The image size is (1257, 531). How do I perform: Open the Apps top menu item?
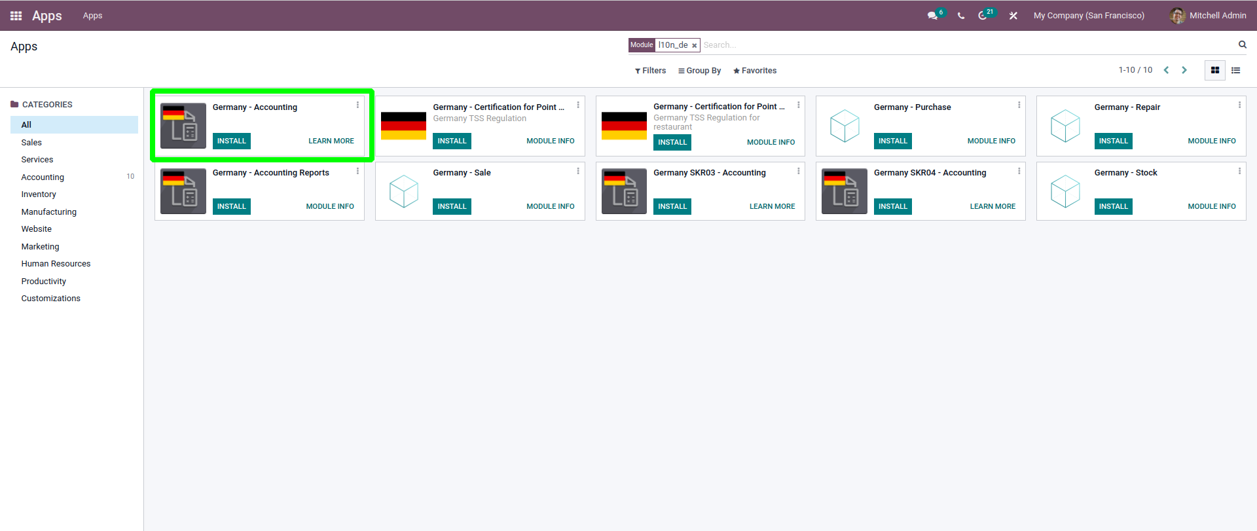tap(92, 16)
